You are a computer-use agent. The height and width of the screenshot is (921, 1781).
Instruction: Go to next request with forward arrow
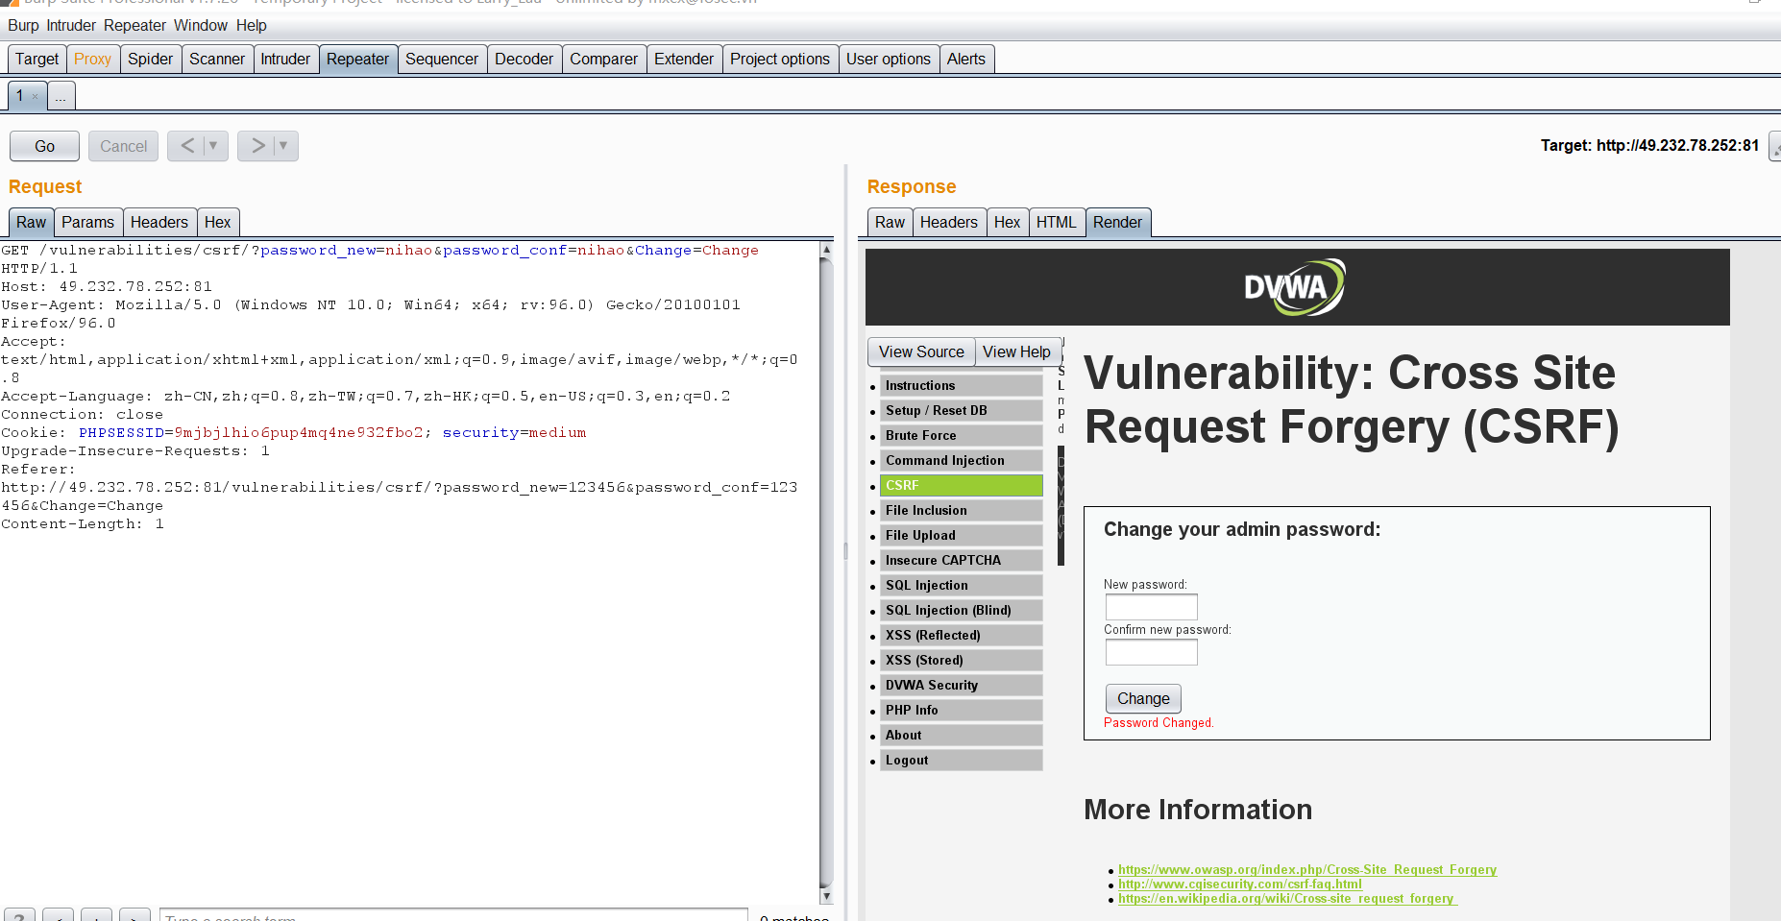point(256,146)
